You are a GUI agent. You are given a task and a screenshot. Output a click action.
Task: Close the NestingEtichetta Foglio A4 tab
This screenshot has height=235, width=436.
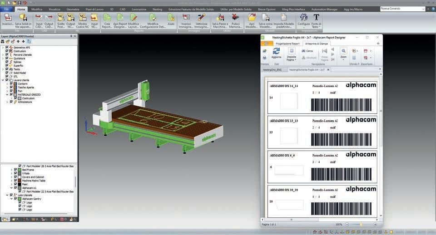click(x=328, y=70)
